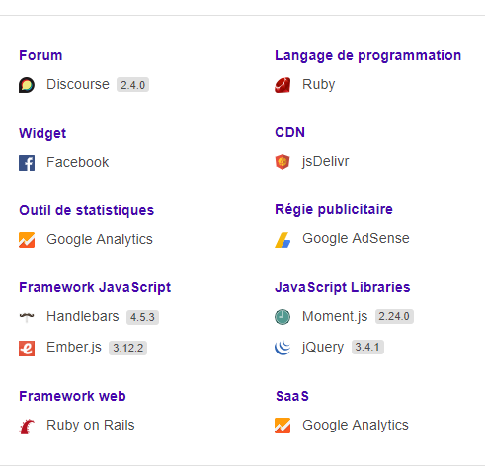
Task: Click the Discourse 2.4.0 version badge
Action: [x=132, y=85]
